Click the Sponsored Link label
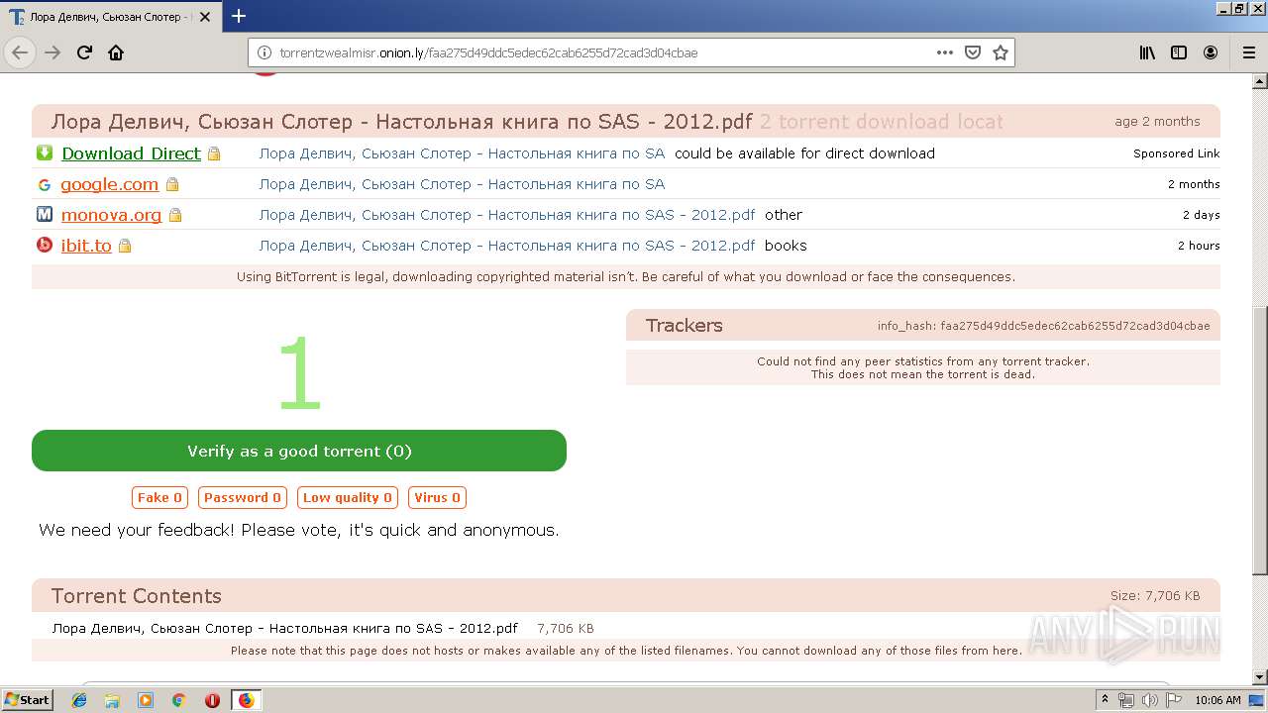 coord(1177,153)
